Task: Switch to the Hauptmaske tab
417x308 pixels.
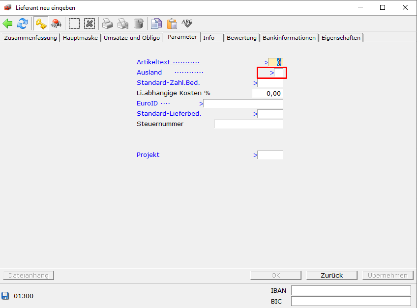Action: point(80,38)
